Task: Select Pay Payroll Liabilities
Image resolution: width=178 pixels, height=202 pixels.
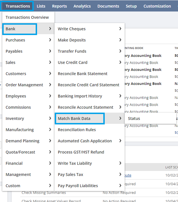Action: (78, 186)
